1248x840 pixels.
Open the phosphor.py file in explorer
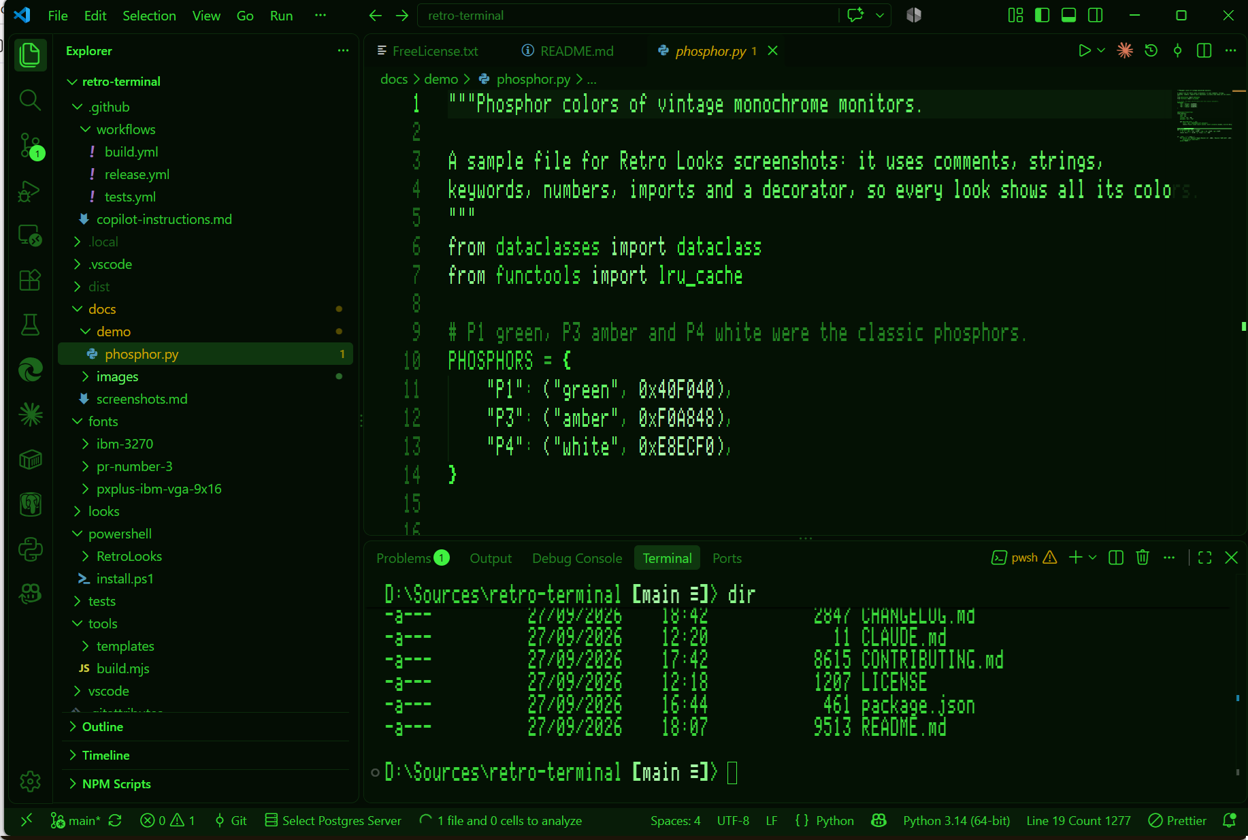(x=206, y=354)
